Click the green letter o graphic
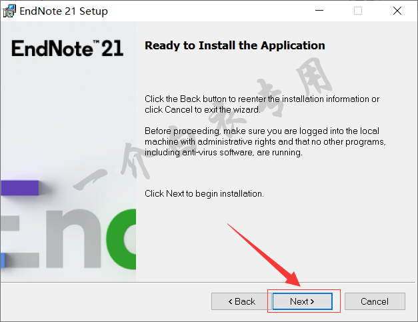418x322 pixels. (x=121, y=239)
